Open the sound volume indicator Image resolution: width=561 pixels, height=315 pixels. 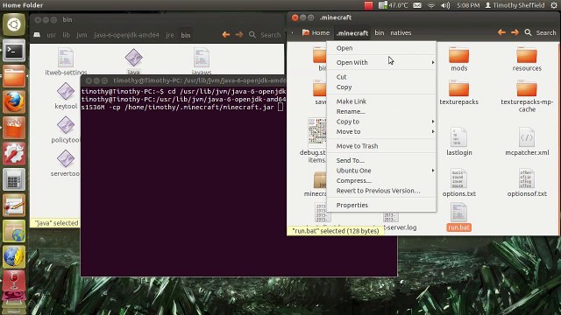coord(445,5)
